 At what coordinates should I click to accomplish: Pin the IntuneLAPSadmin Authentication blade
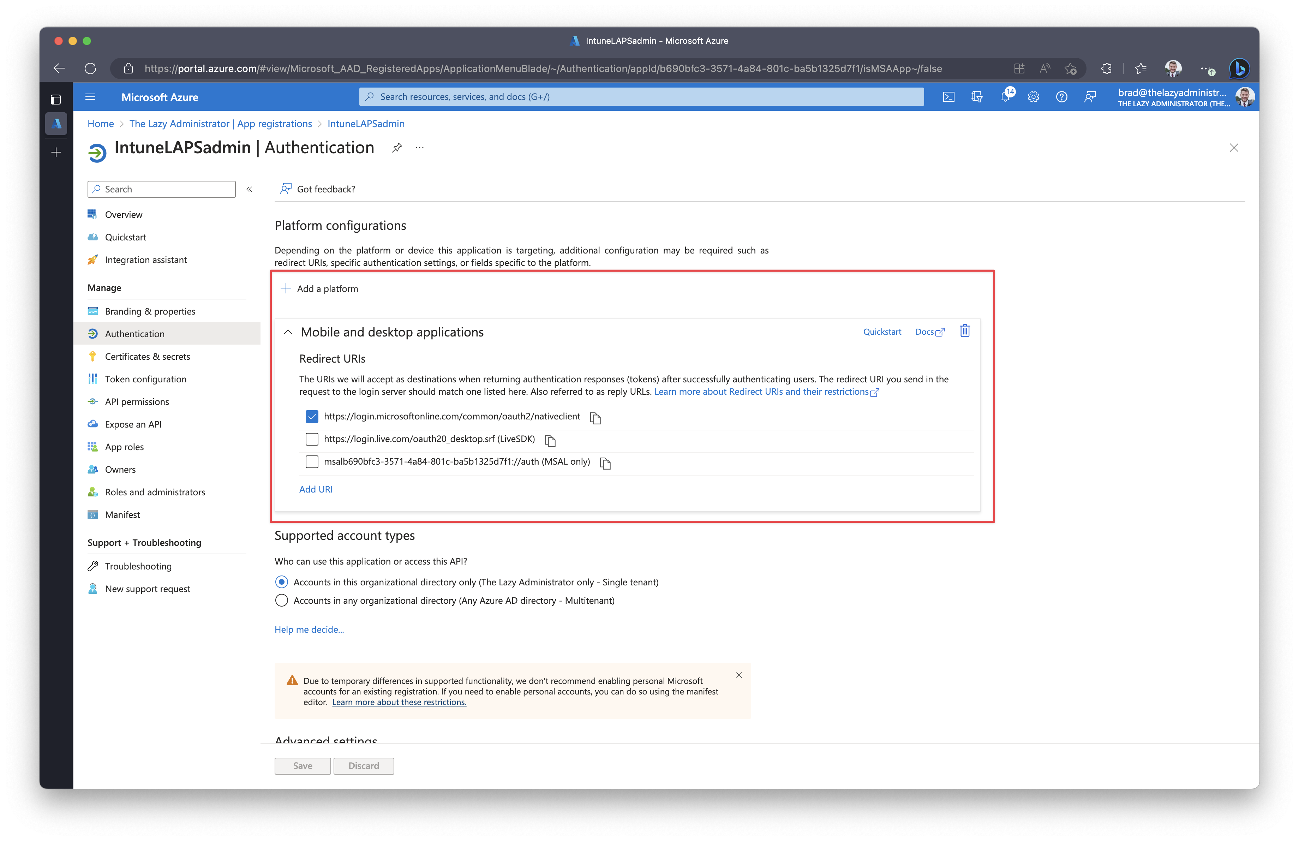click(x=397, y=147)
